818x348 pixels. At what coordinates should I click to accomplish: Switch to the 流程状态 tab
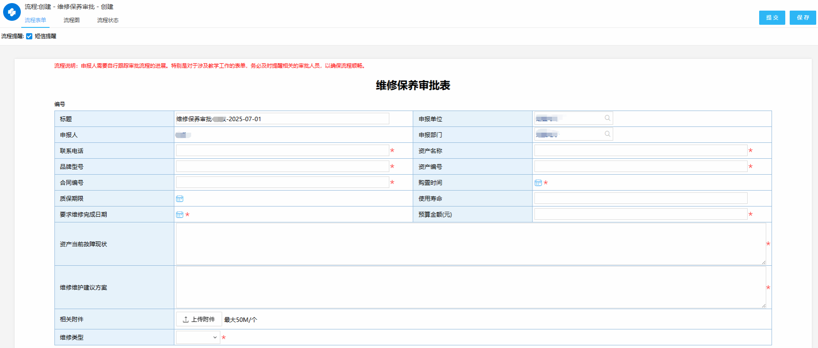click(108, 20)
